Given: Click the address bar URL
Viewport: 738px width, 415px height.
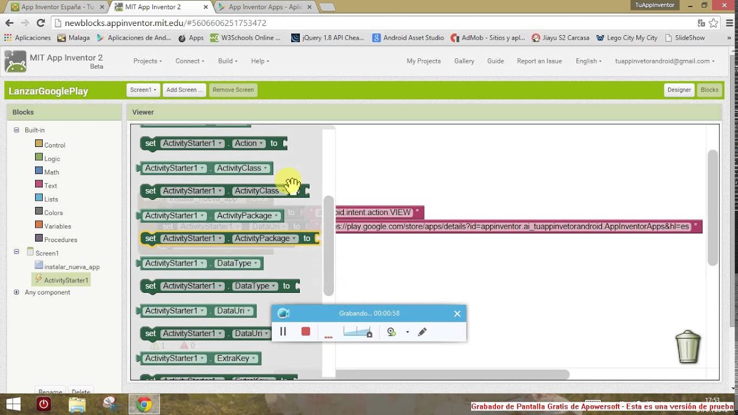Looking at the screenshot, I should [x=165, y=23].
